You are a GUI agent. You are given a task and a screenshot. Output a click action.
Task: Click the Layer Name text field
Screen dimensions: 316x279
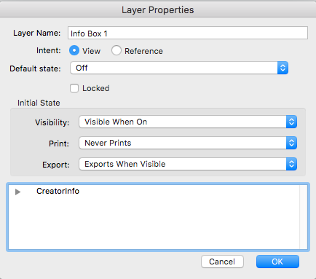pyautogui.click(x=188, y=33)
